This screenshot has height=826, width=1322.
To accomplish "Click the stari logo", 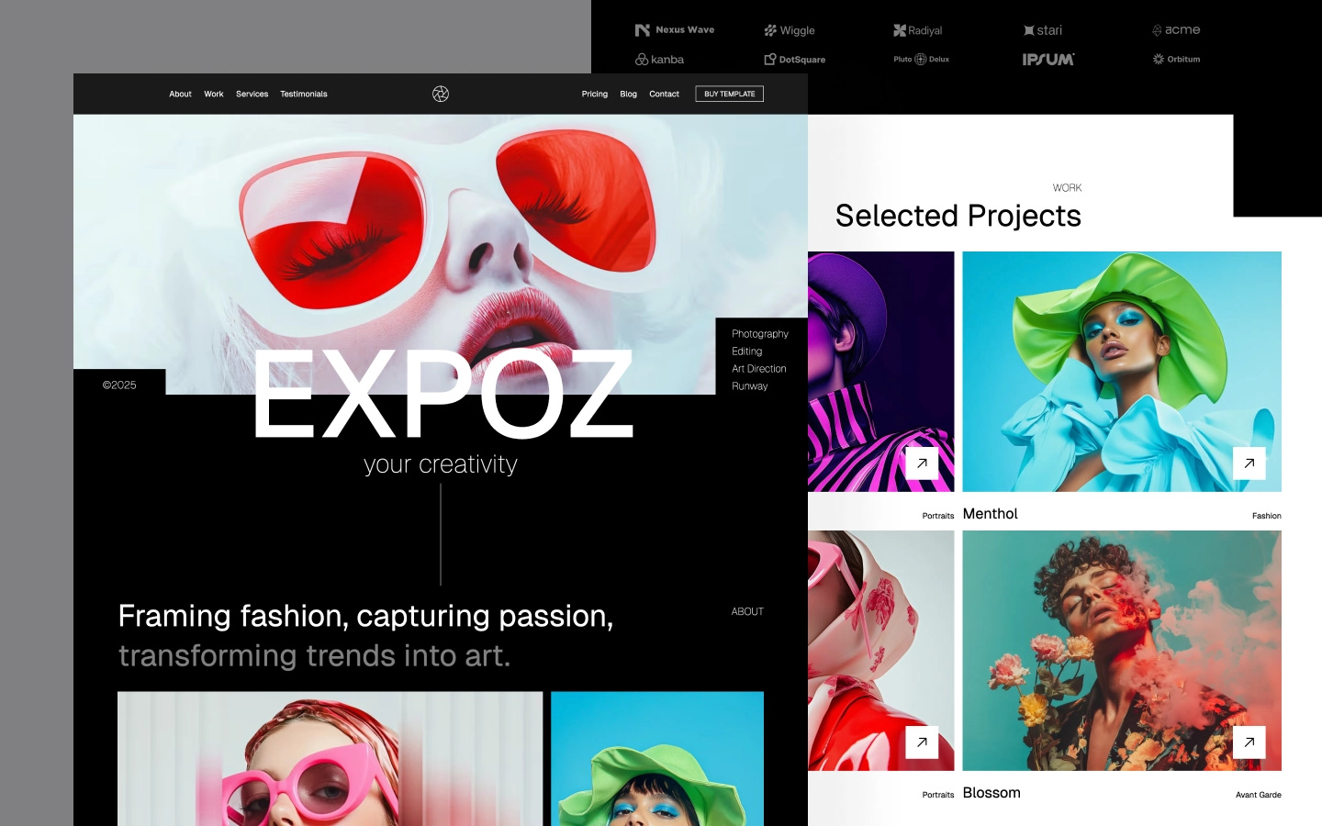I will (x=1043, y=29).
